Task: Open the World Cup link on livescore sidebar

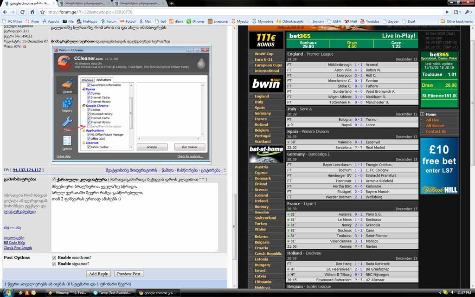Action: click(264, 54)
